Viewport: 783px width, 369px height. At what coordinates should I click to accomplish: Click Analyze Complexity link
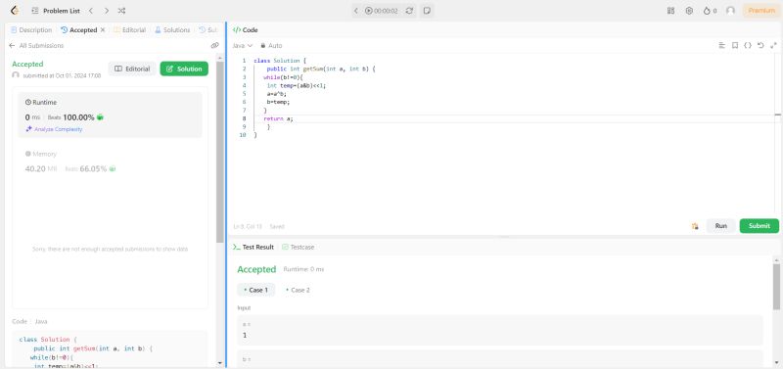point(54,129)
